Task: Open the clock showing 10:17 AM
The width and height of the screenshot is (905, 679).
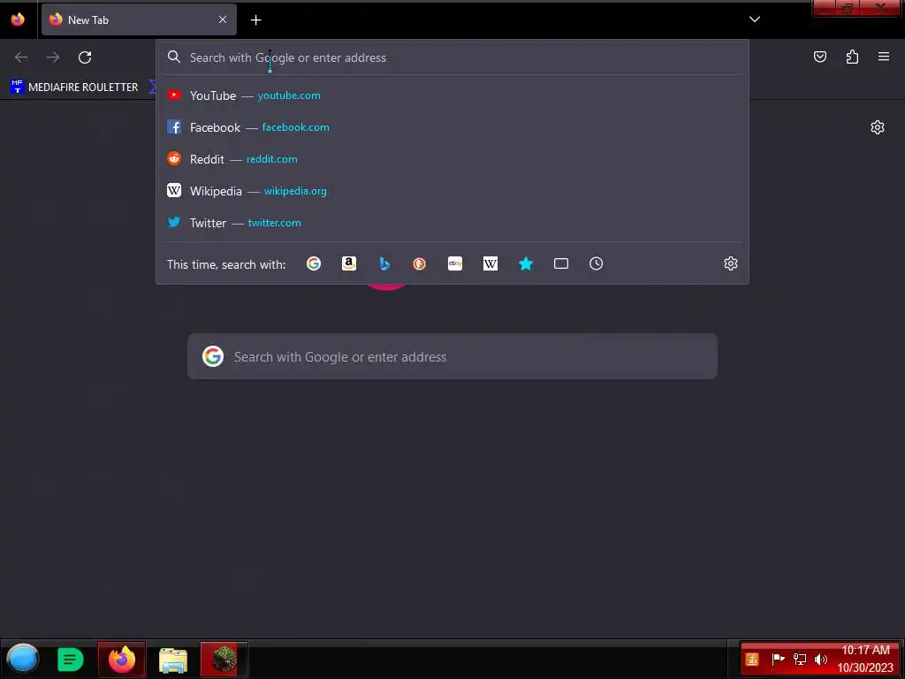Action: [865, 659]
